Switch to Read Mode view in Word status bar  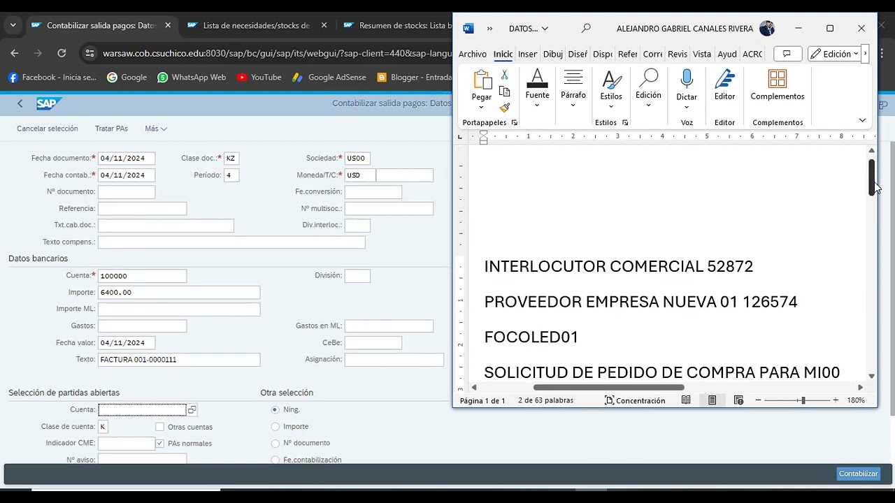click(x=686, y=400)
